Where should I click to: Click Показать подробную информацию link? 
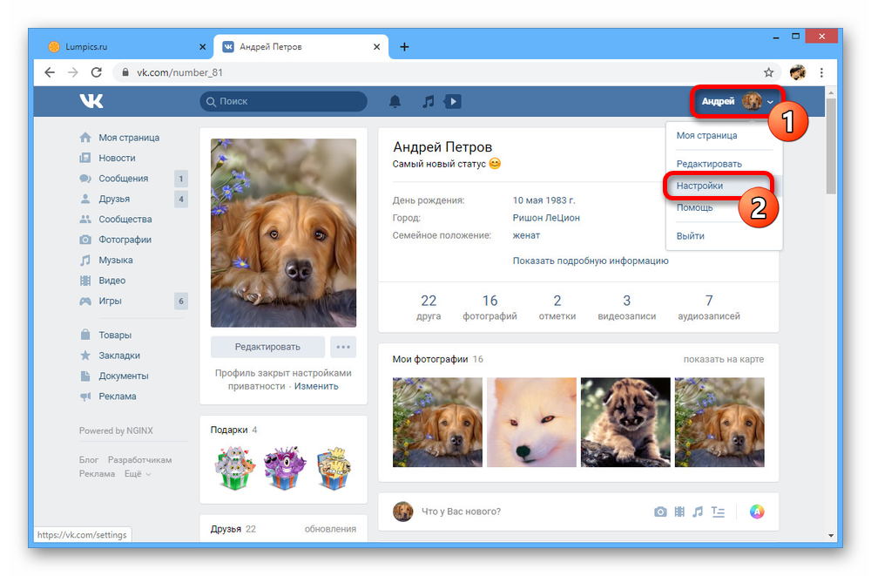click(x=590, y=261)
